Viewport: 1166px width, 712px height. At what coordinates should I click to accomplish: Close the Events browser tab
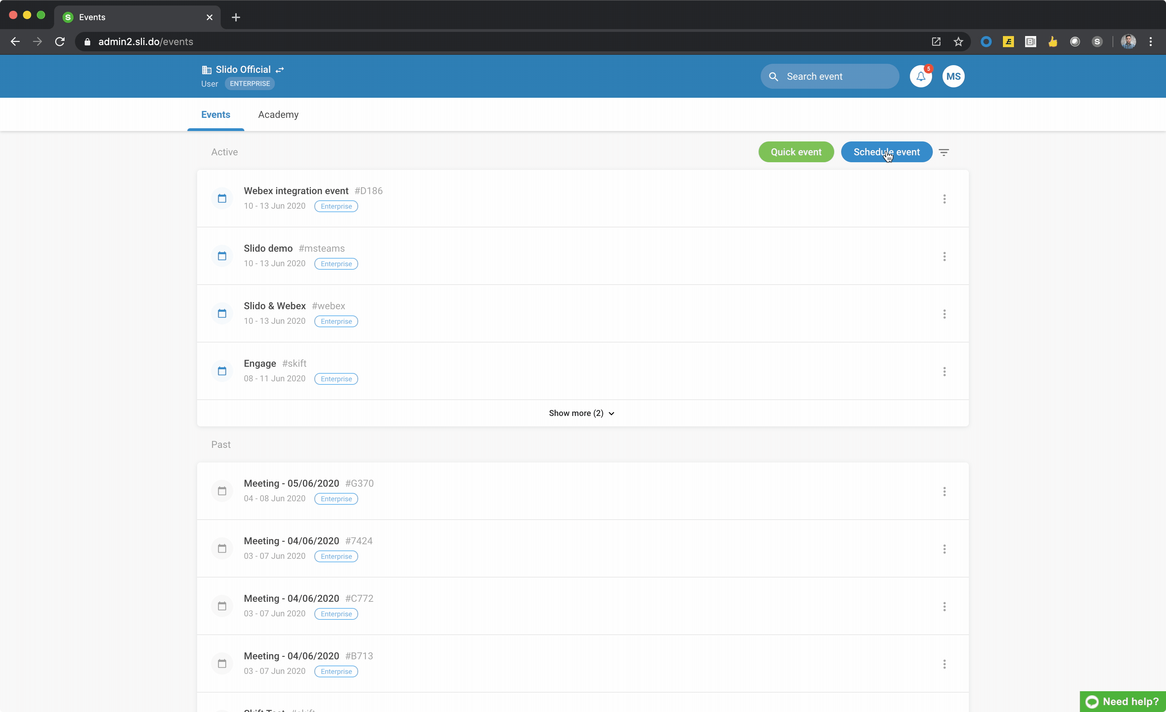point(210,17)
